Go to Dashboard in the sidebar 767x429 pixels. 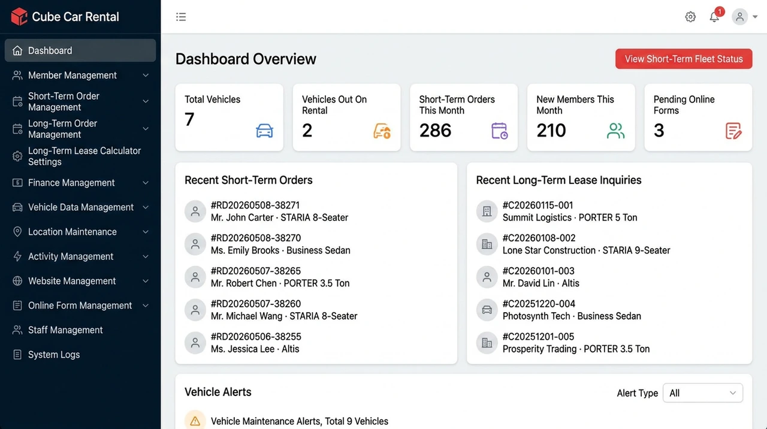coord(80,51)
